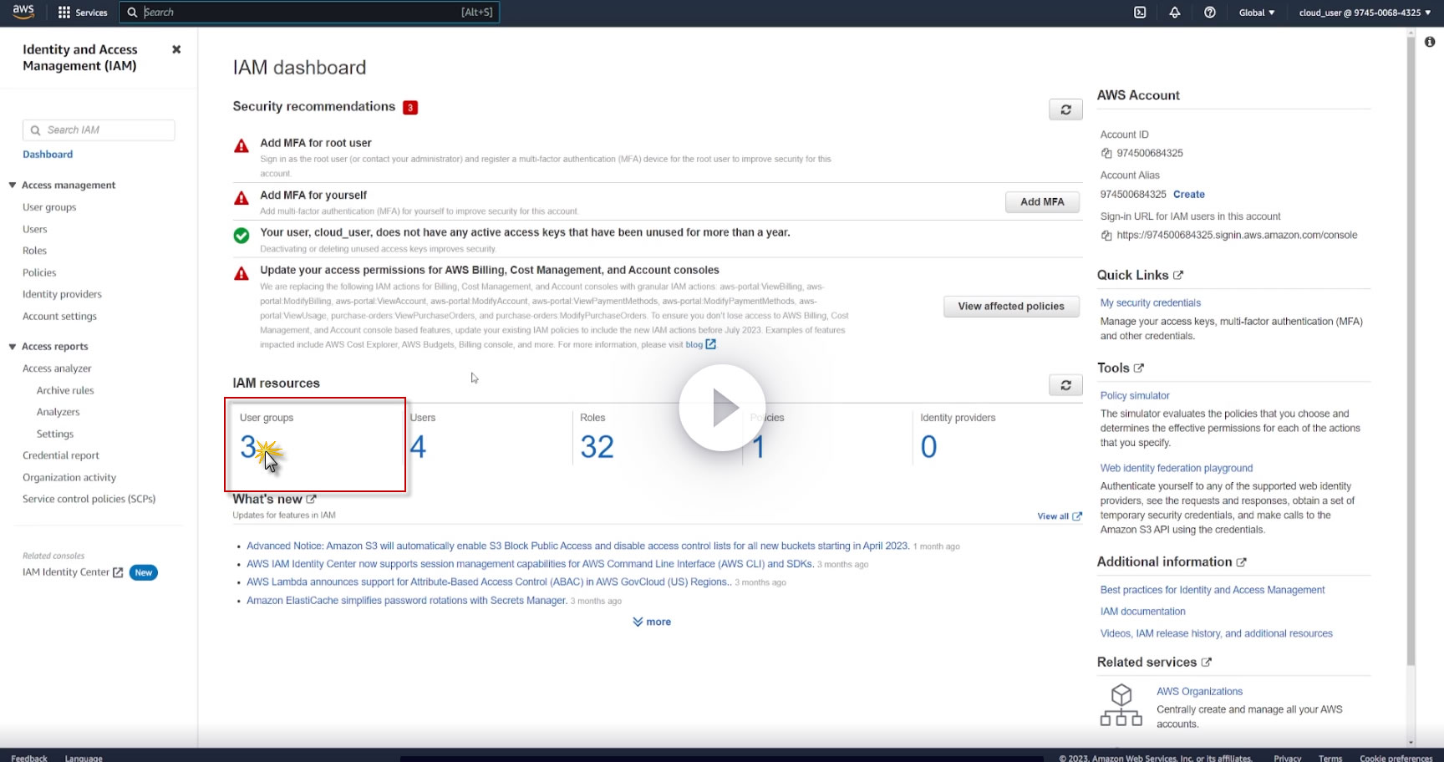Click the page vertical scrollbar
This screenshot has height=762, width=1444.
(1411, 351)
